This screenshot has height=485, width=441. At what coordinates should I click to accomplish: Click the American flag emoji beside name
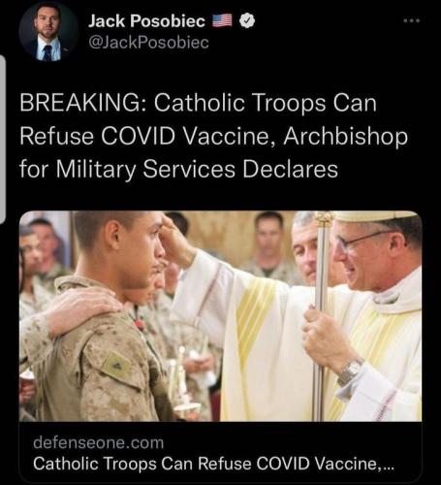pyautogui.click(x=222, y=20)
